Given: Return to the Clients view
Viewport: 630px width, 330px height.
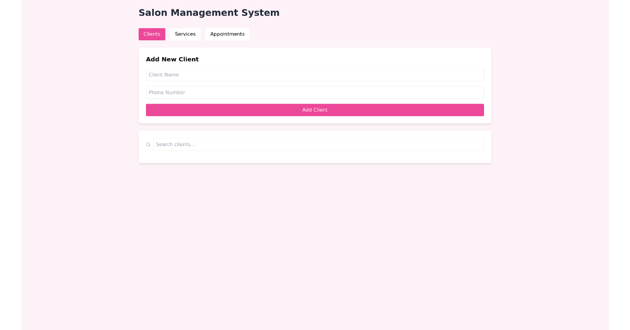Looking at the screenshot, I should tap(152, 34).
